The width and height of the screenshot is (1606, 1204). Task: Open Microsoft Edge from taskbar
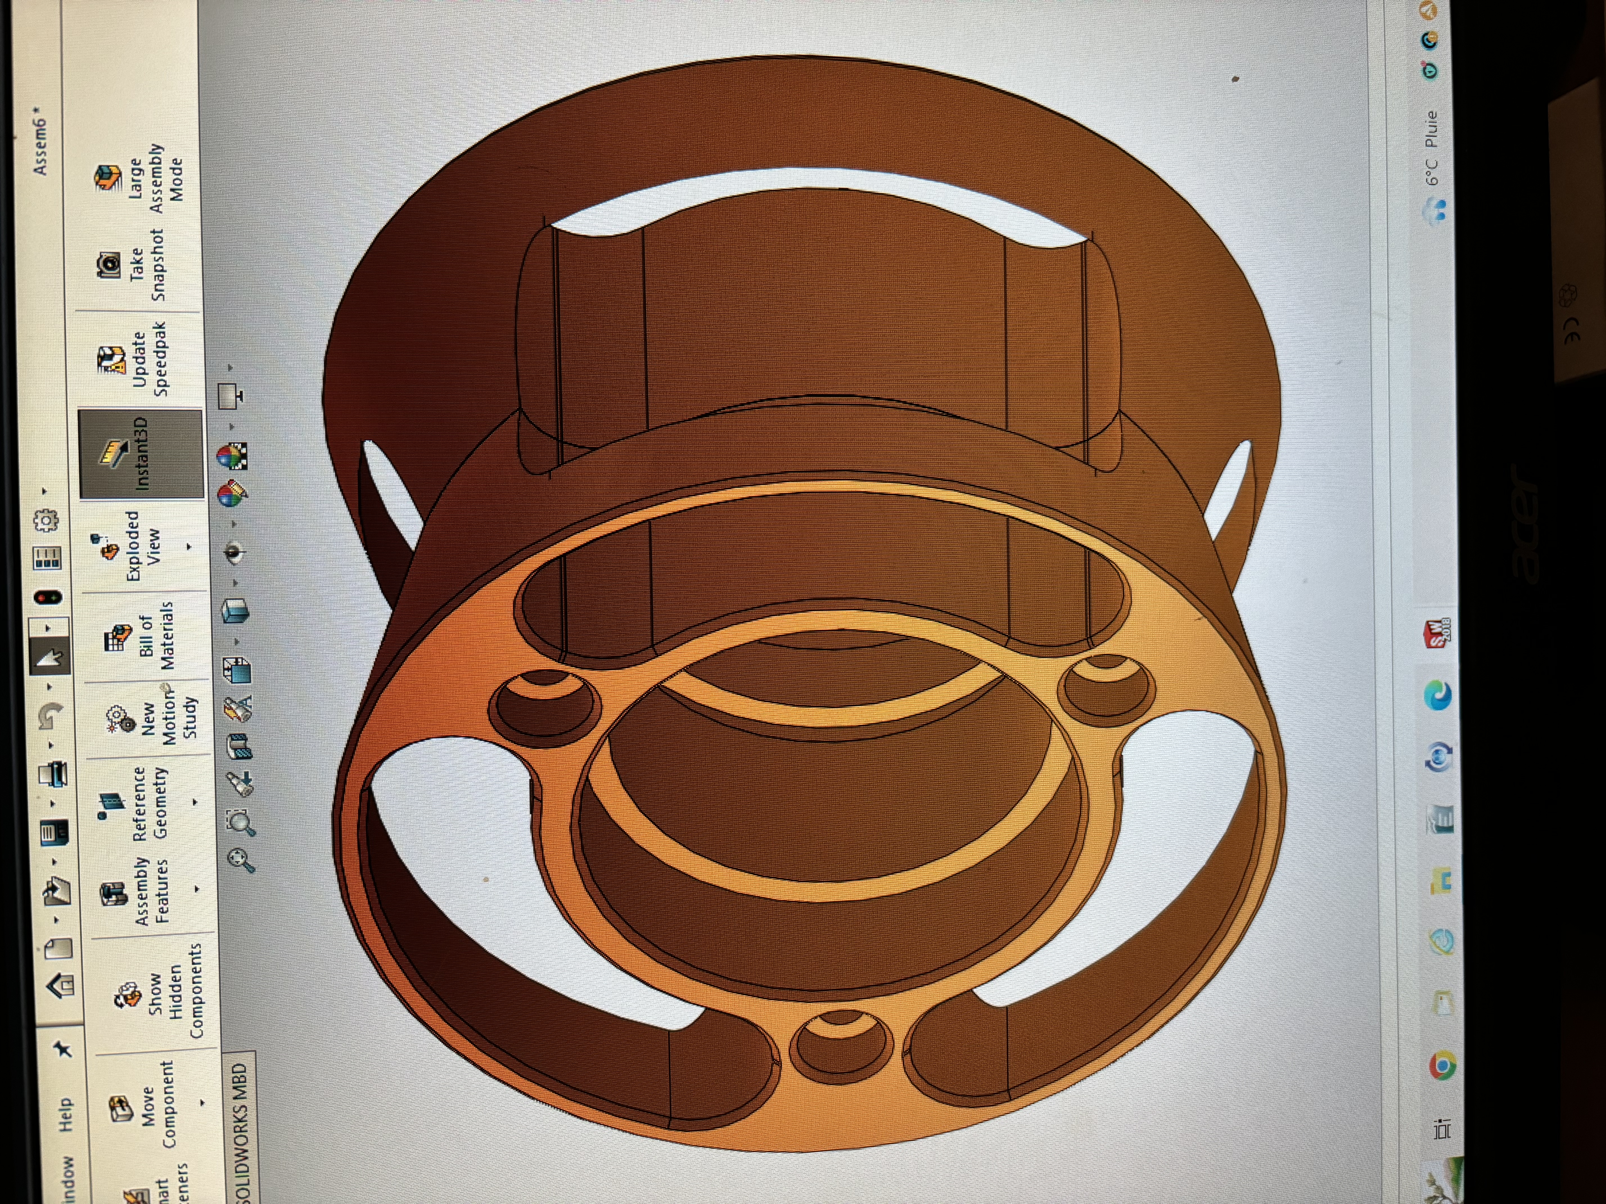point(1438,696)
